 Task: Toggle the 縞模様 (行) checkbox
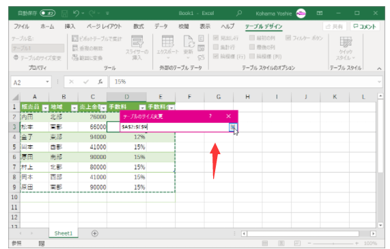tap(216, 56)
